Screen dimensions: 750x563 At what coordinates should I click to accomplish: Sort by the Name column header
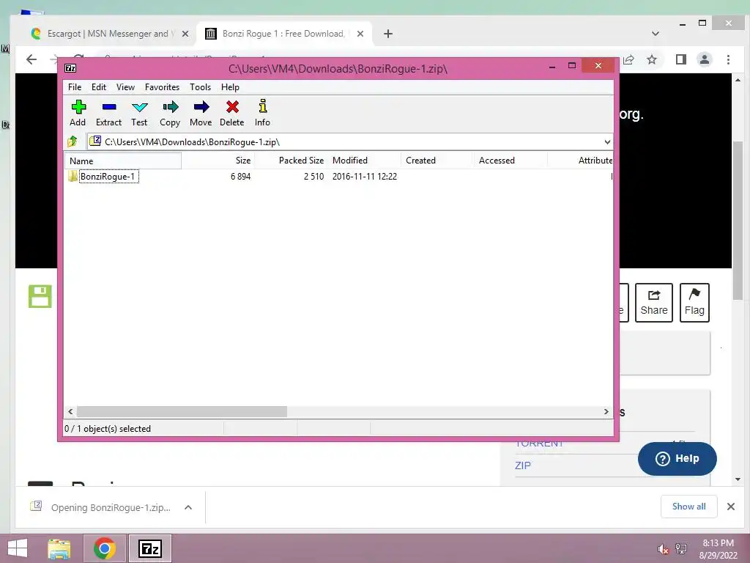(123, 161)
